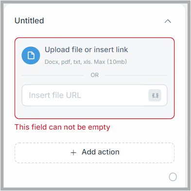Toggle the Untitled section using its header arrow
The width and height of the screenshot is (191, 191).
(x=168, y=21)
